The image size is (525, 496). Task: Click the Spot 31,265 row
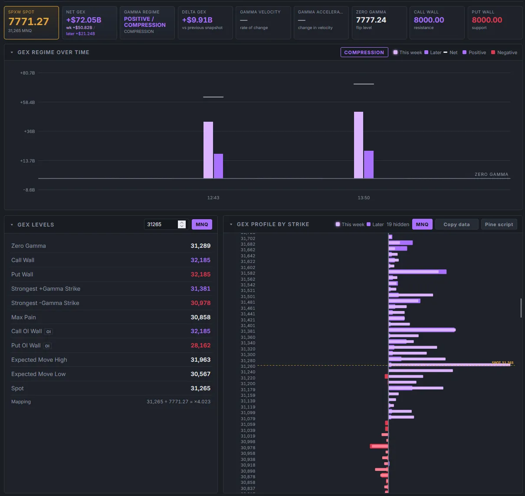coord(111,389)
